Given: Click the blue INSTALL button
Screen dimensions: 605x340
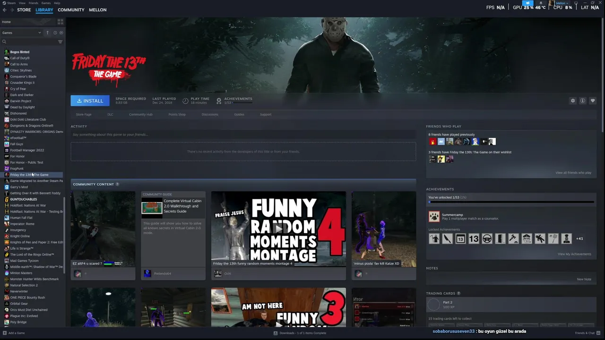Looking at the screenshot, I should (90, 101).
